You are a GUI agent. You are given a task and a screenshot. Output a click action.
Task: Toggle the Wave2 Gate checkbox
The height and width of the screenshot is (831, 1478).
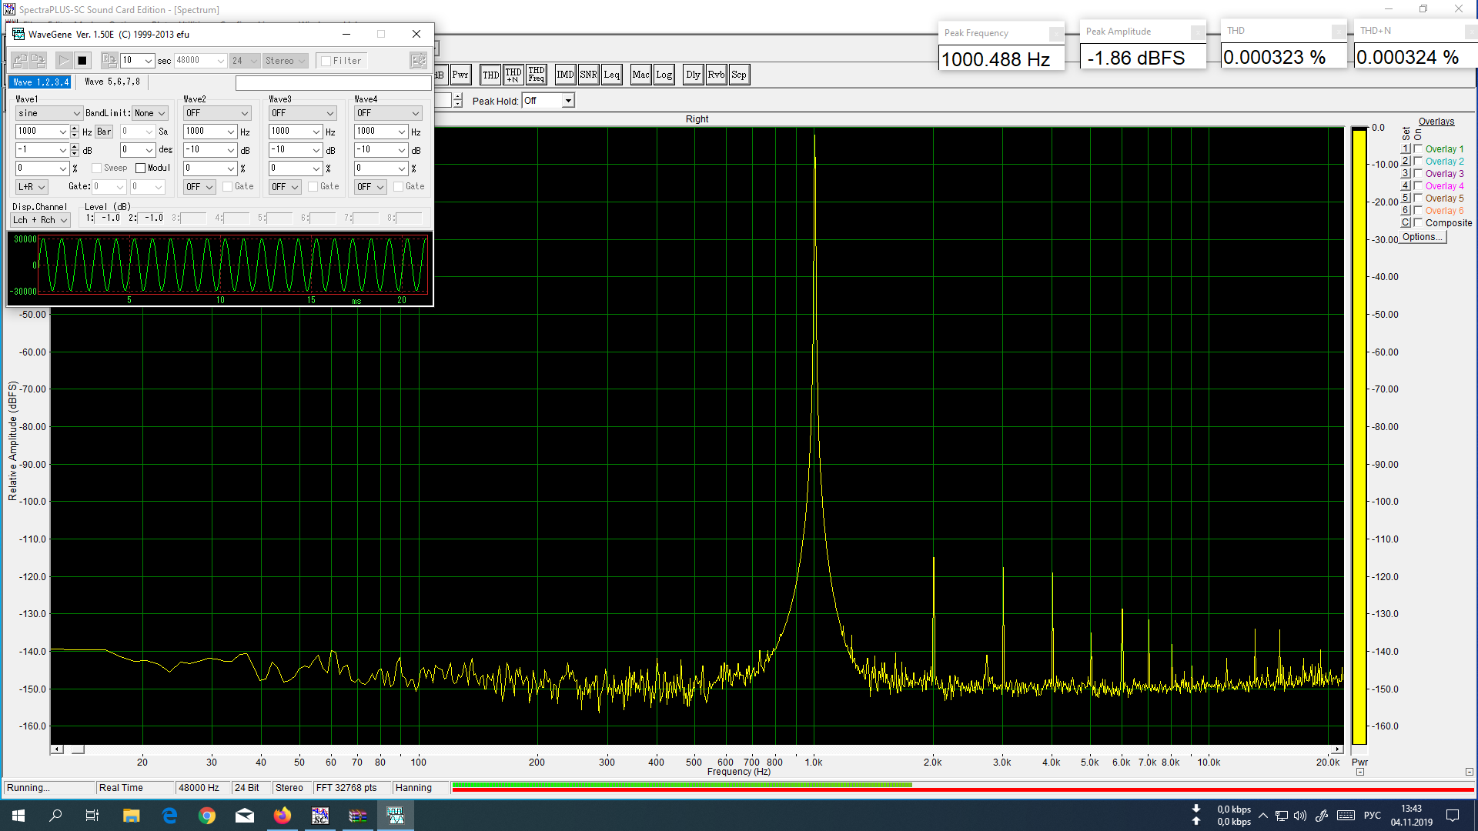(x=228, y=186)
